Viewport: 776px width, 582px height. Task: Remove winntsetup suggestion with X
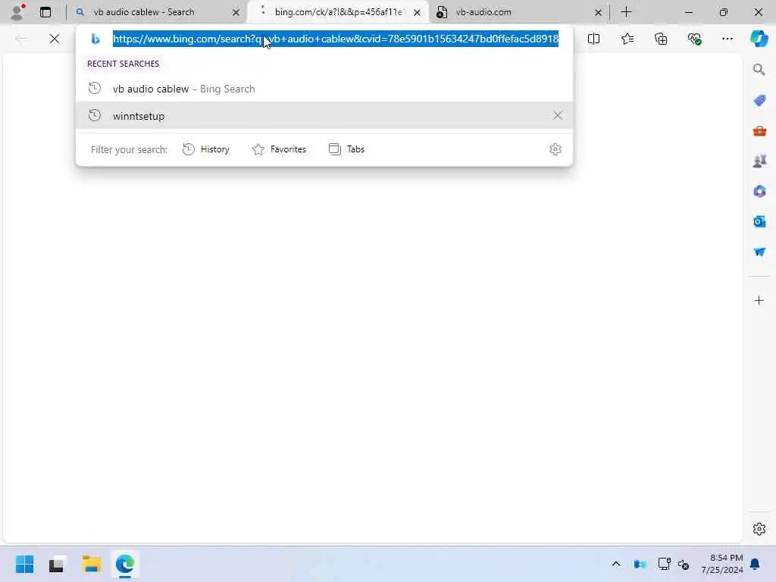click(558, 116)
